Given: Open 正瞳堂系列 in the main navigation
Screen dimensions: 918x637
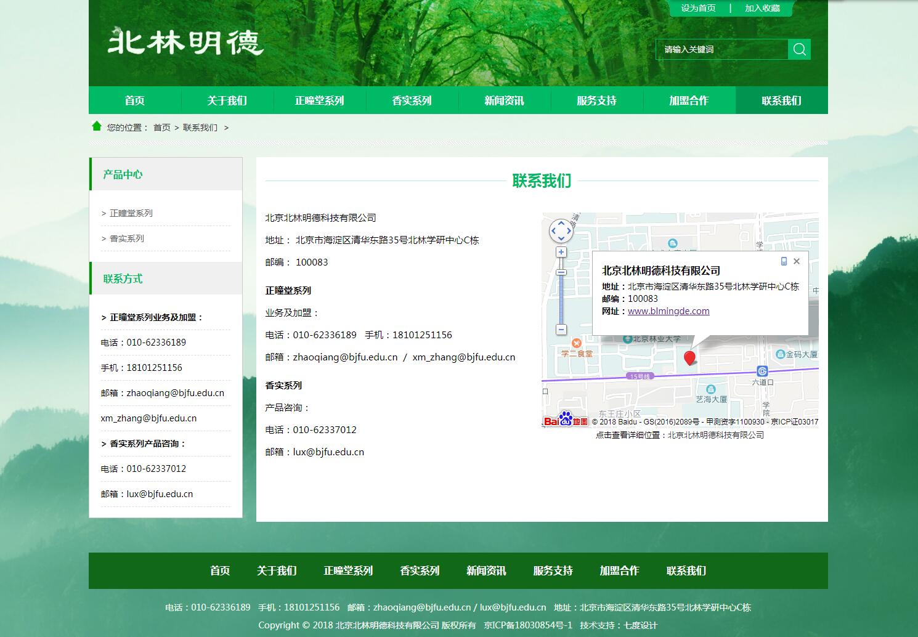Looking at the screenshot, I should point(320,100).
